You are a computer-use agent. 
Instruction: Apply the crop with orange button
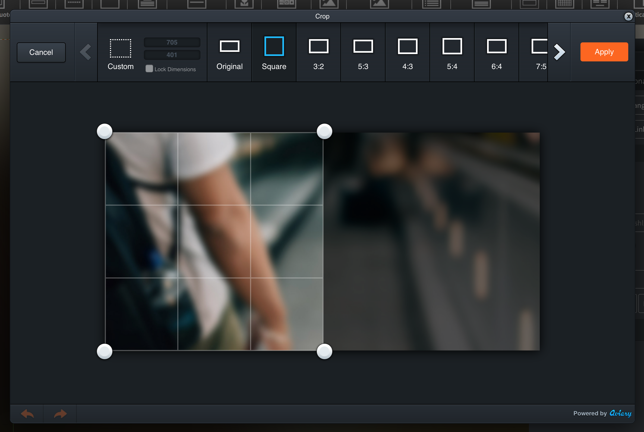tap(604, 52)
